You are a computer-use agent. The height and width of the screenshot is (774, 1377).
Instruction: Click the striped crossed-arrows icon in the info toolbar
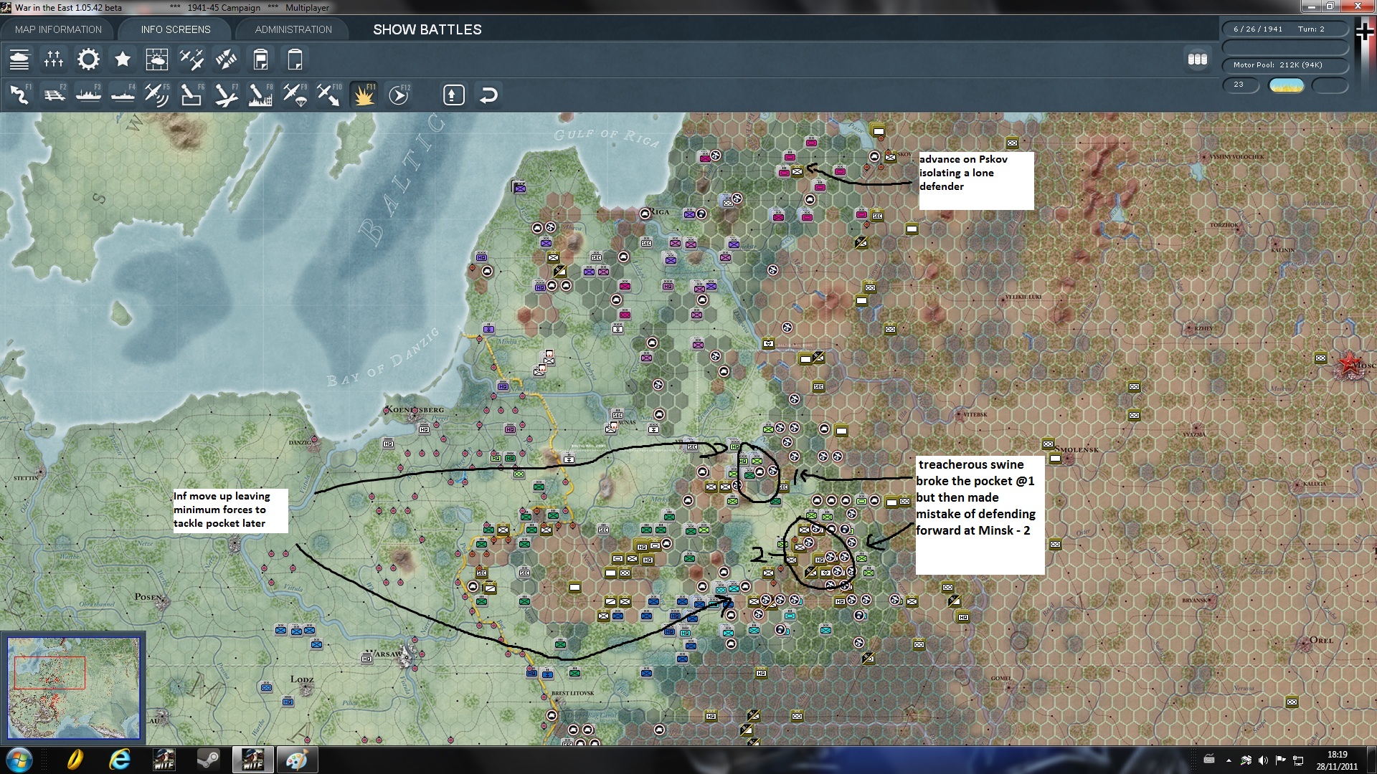[x=226, y=59]
